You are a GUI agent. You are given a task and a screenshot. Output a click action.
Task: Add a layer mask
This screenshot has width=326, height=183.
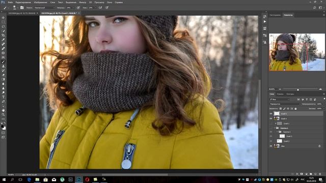(x=302, y=174)
